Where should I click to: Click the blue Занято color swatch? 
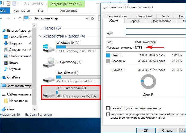click(x=108, y=55)
